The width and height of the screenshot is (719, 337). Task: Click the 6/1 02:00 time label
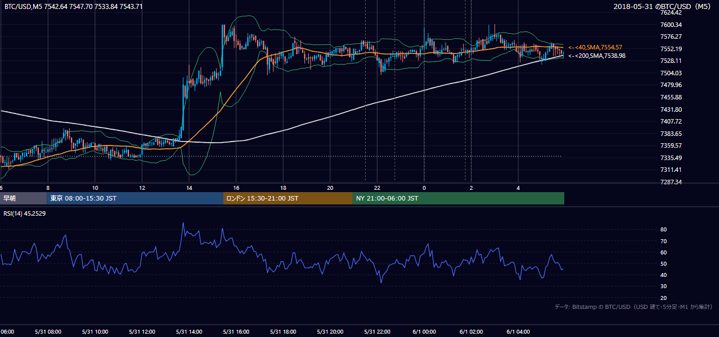[x=471, y=332]
